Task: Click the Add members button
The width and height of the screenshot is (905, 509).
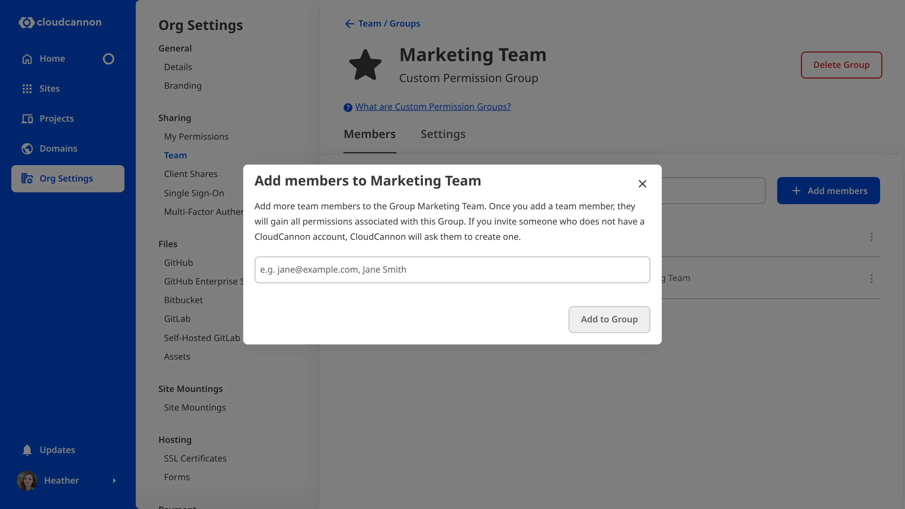Action: [x=828, y=190]
